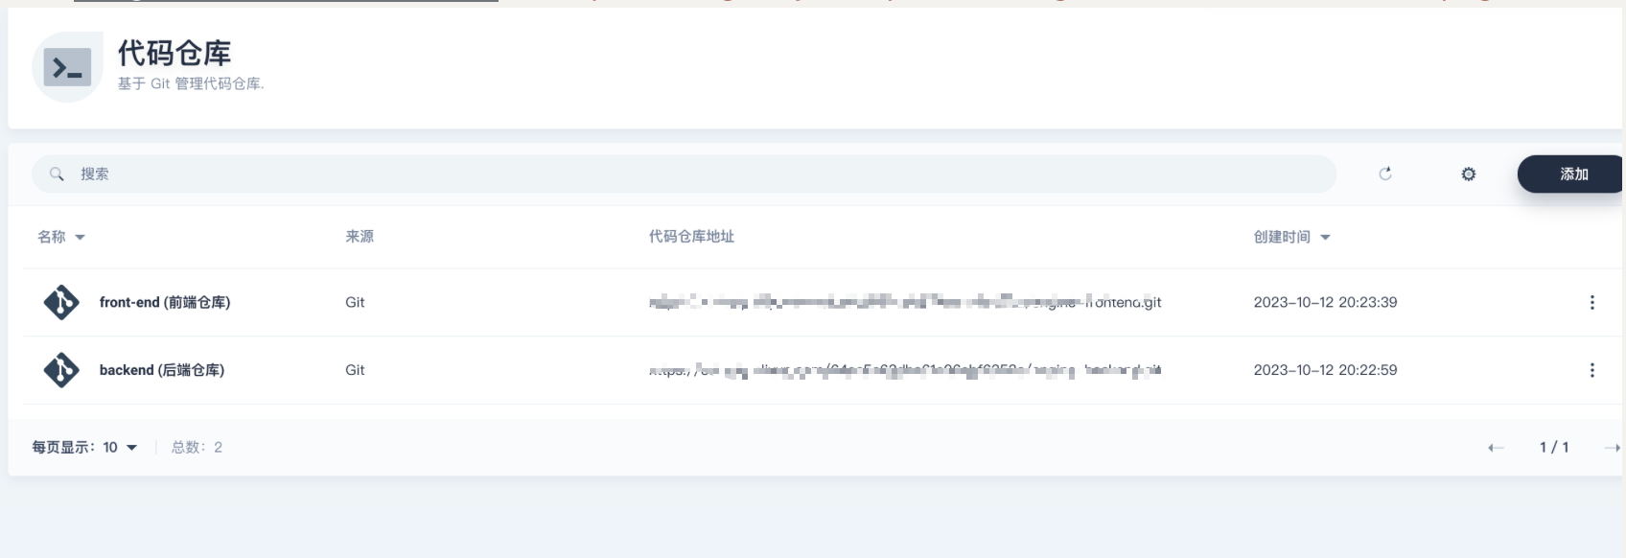This screenshot has width=1626, height=558.
Task: Click the front-end repository URL
Action: click(x=905, y=302)
